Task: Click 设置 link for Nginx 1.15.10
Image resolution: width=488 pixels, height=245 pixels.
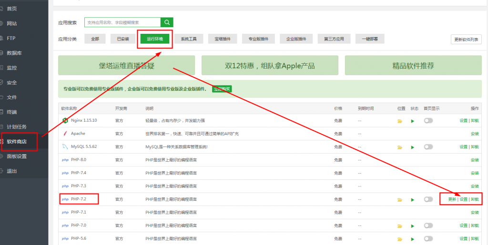Action: point(463,121)
